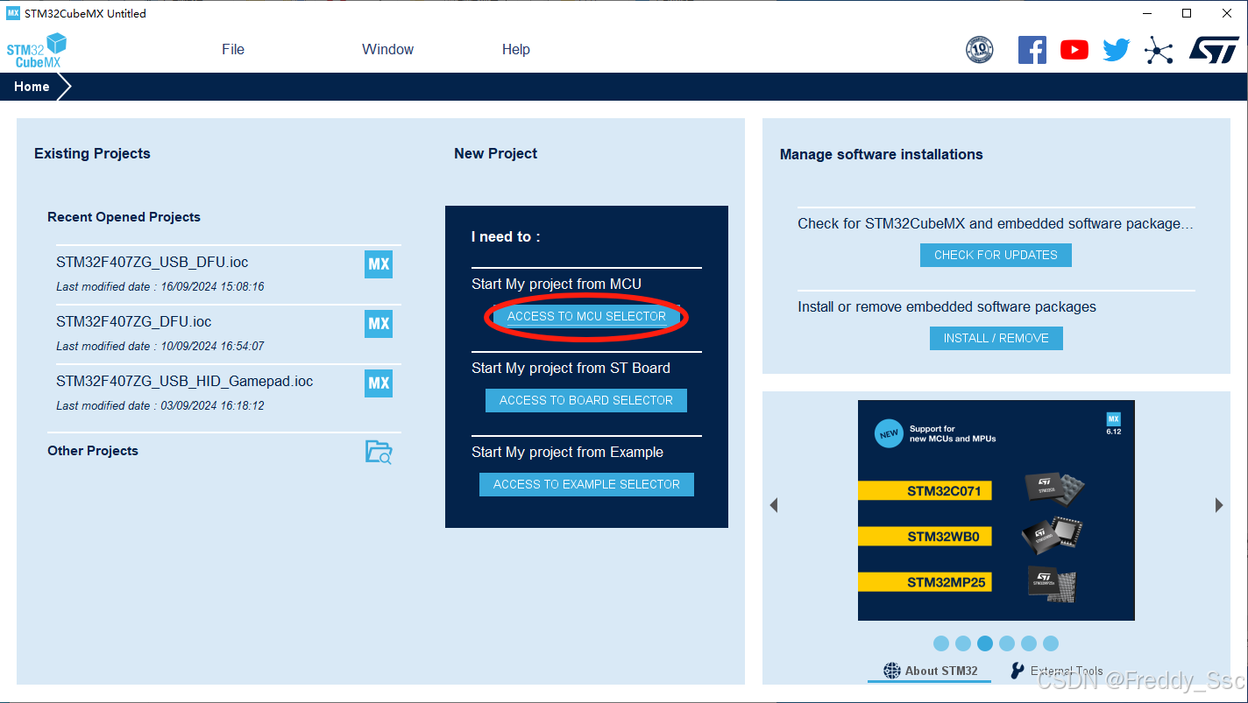Viewport: 1248px width, 703px height.
Task: Click INSTALL / REMOVE button
Action: pos(996,338)
